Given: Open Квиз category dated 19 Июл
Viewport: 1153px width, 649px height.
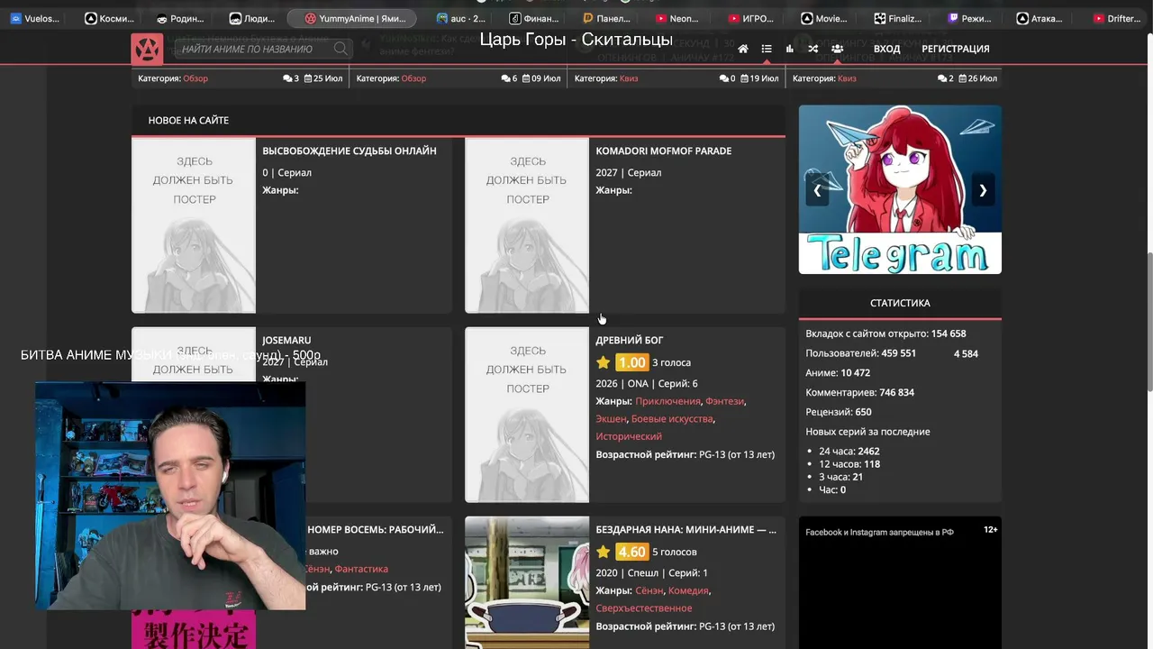Looking at the screenshot, I should click(x=629, y=78).
